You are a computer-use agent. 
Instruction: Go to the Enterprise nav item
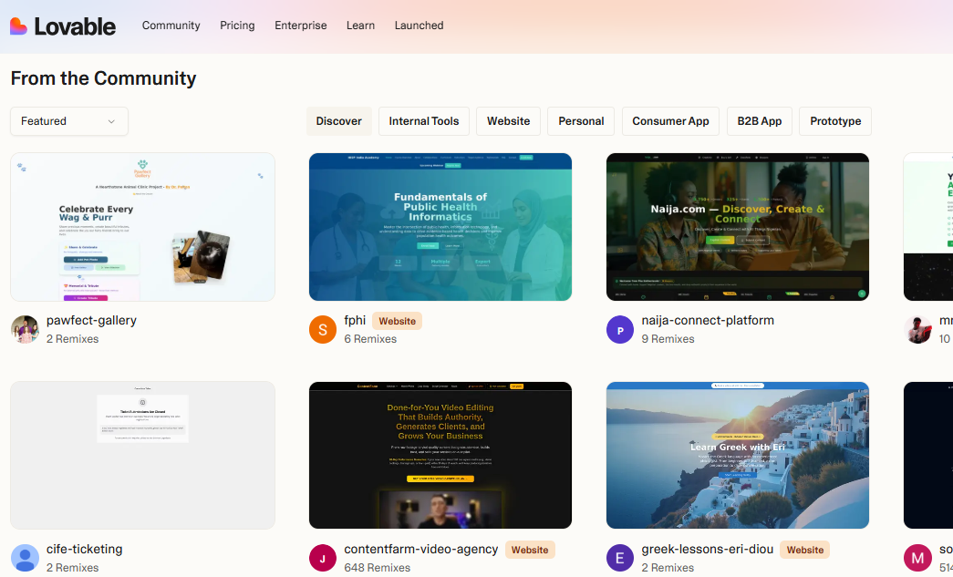click(300, 26)
